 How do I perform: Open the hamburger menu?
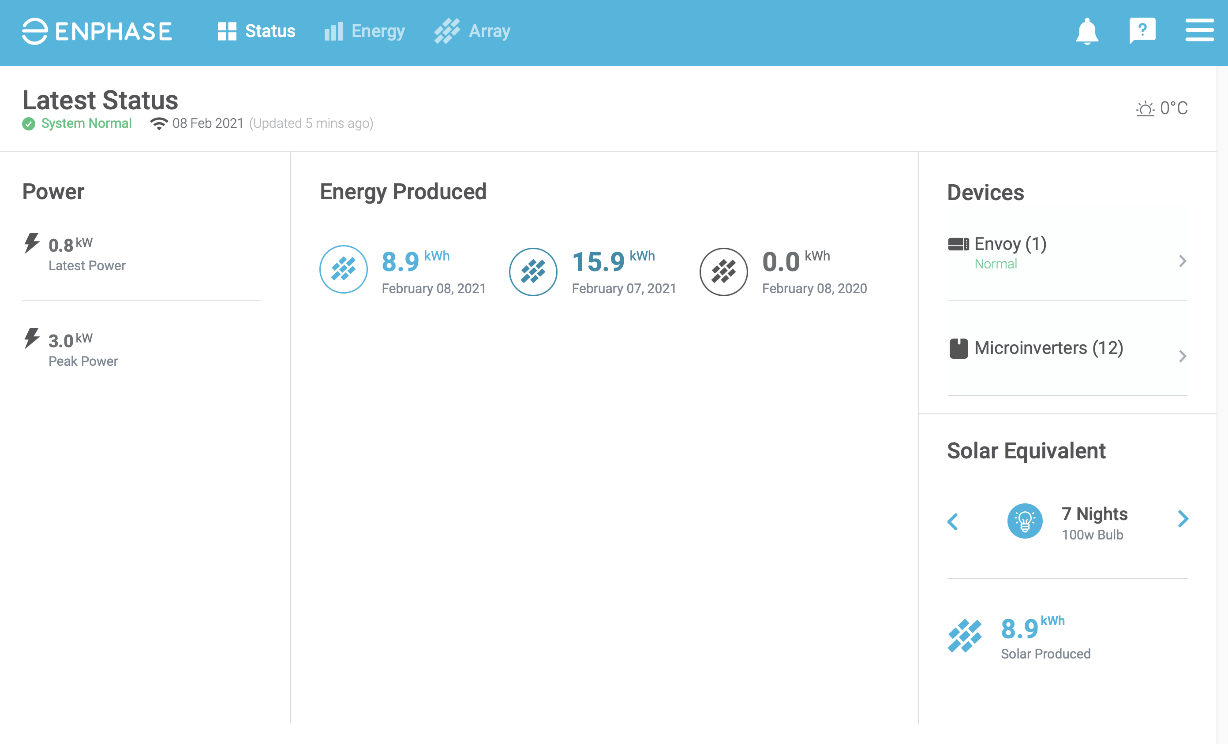[x=1199, y=30]
